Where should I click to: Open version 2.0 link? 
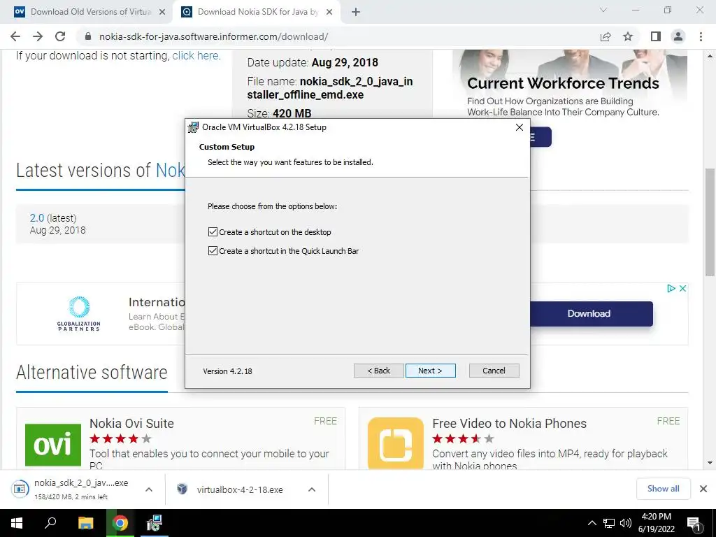coord(37,218)
